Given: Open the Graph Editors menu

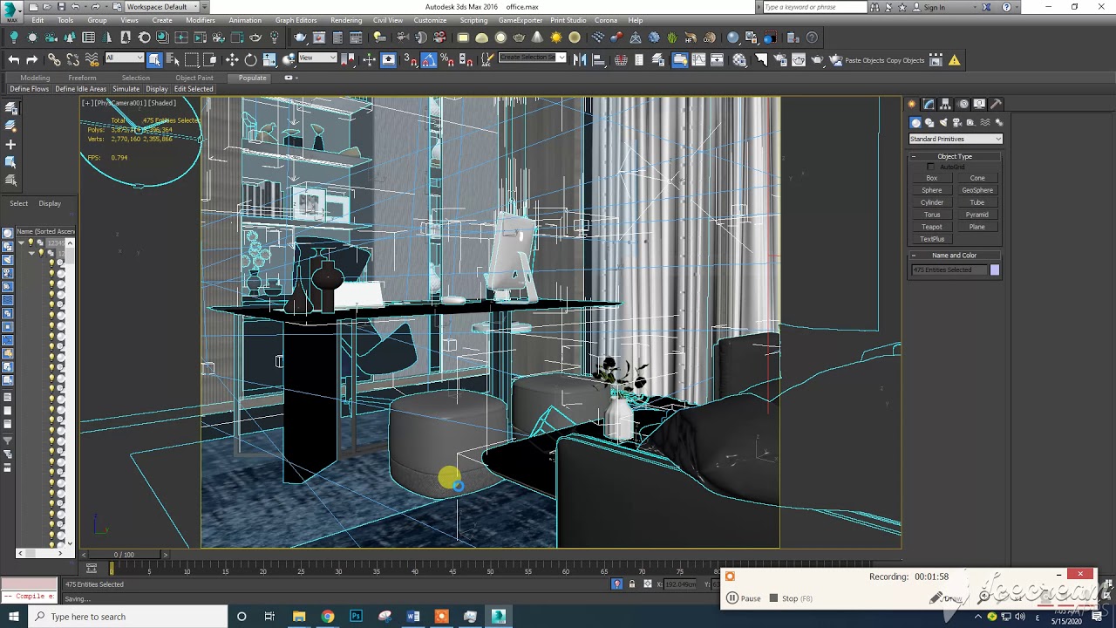Looking at the screenshot, I should [296, 20].
